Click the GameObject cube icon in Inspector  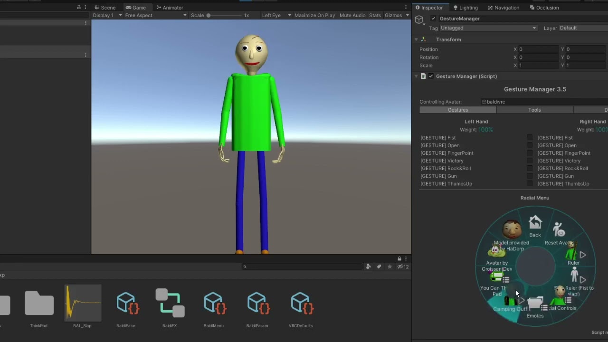point(419,19)
